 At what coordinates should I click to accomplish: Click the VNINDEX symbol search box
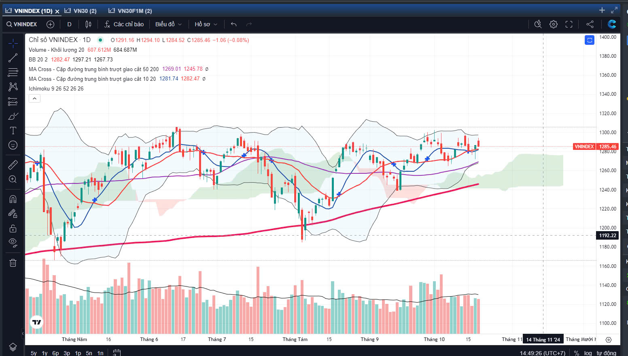click(x=21, y=24)
